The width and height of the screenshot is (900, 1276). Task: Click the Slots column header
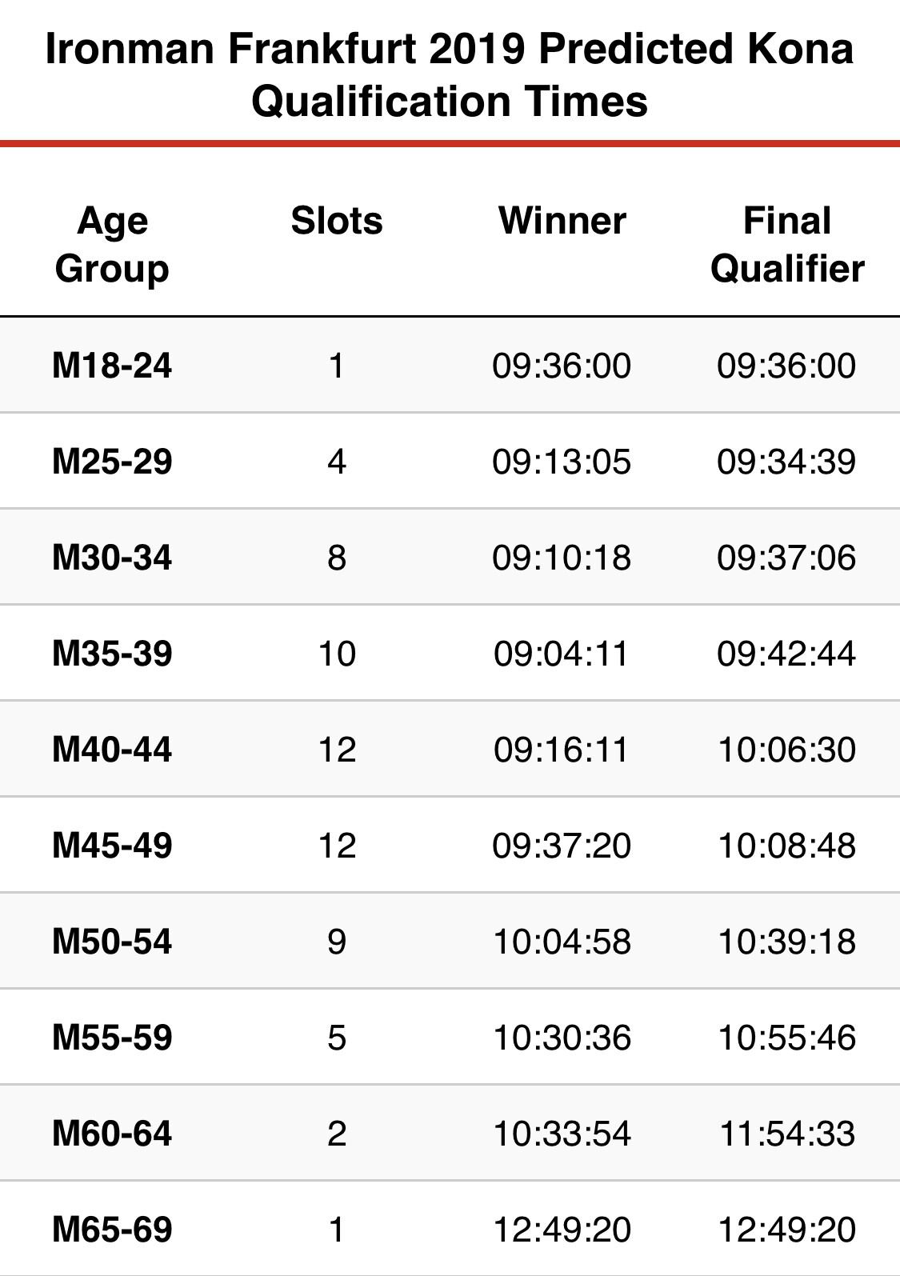click(x=337, y=221)
